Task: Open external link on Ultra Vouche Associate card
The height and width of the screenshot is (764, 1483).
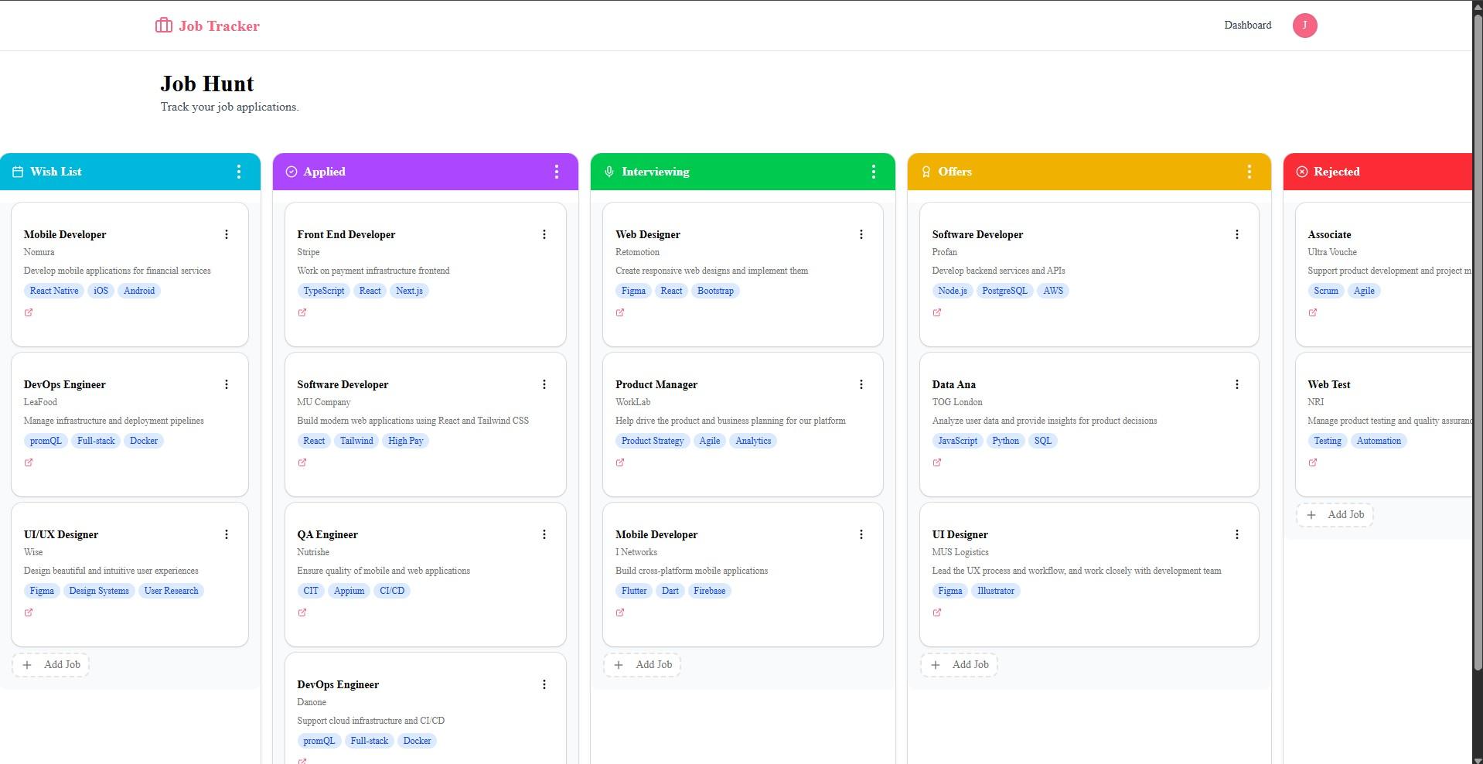Action: 1313,312
